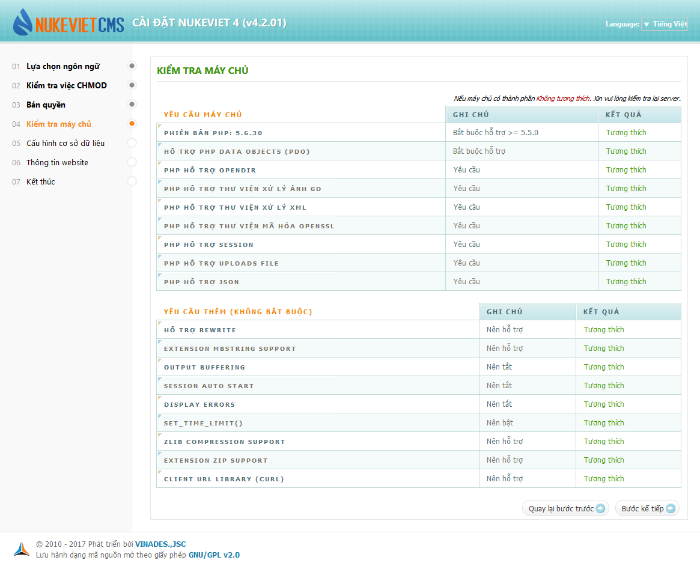
Task: Go to step 03 Bản quyền
Action: [46, 105]
